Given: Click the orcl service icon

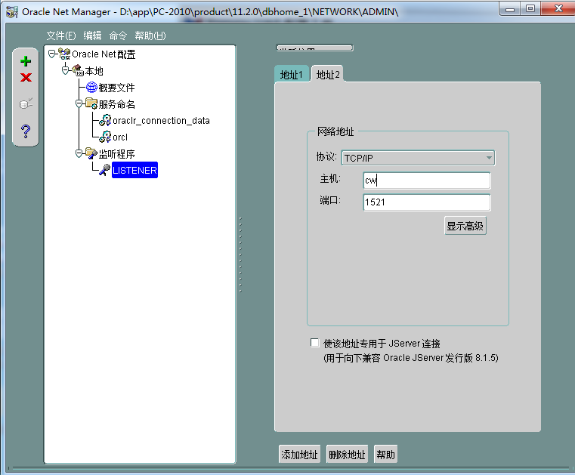Looking at the screenshot, I should coord(105,137).
